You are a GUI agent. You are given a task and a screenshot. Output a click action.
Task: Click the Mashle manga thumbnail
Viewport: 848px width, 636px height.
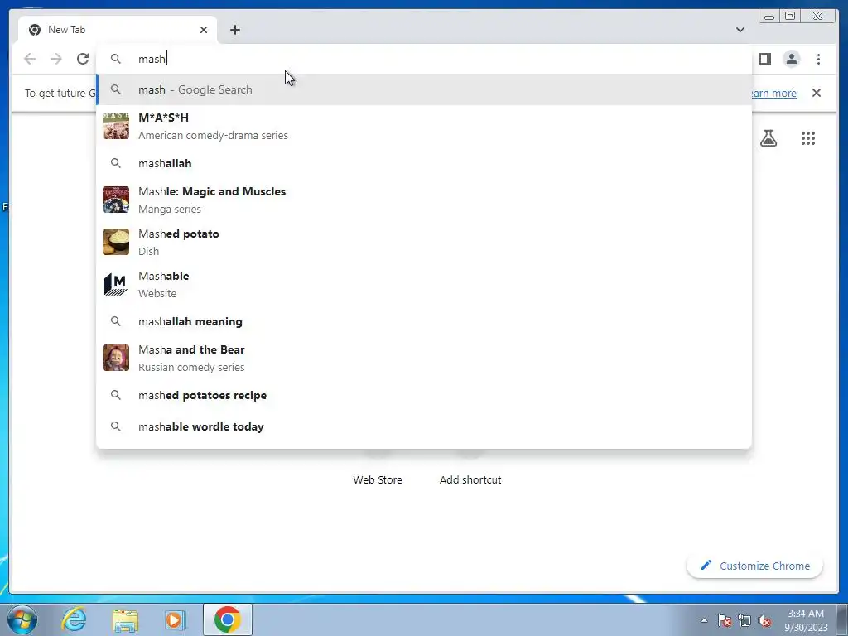click(x=116, y=200)
